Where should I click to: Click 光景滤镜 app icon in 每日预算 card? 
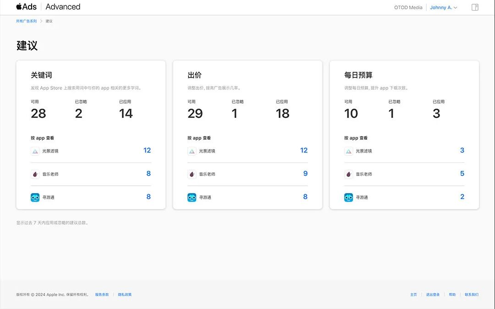click(x=348, y=151)
